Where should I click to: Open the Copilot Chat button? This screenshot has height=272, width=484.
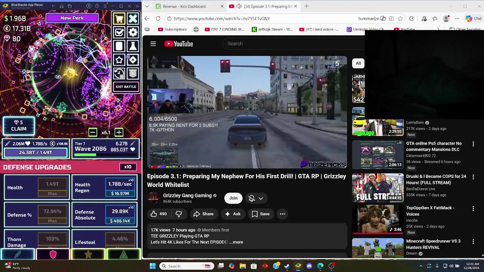474,19
